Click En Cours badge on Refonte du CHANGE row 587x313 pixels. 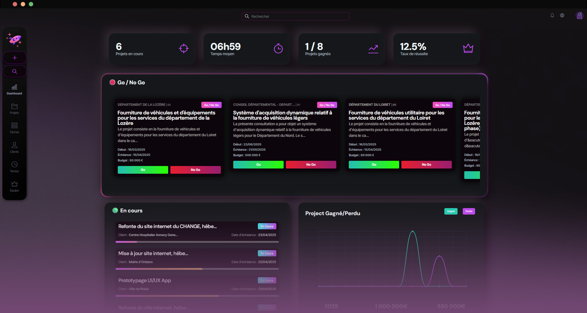pos(267,226)
